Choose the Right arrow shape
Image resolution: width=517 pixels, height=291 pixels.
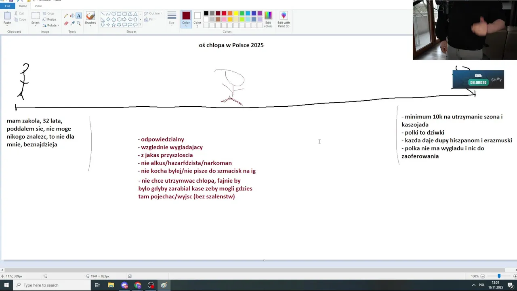[x=124, y=19]
